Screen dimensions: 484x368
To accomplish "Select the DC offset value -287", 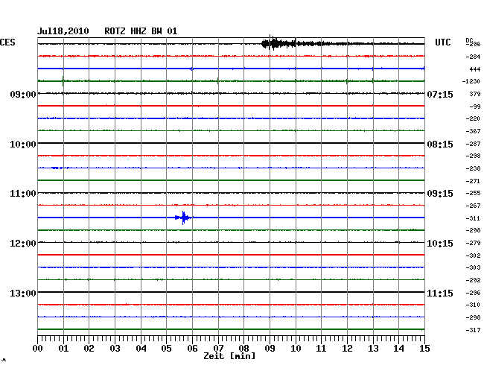I will point(473,144).
